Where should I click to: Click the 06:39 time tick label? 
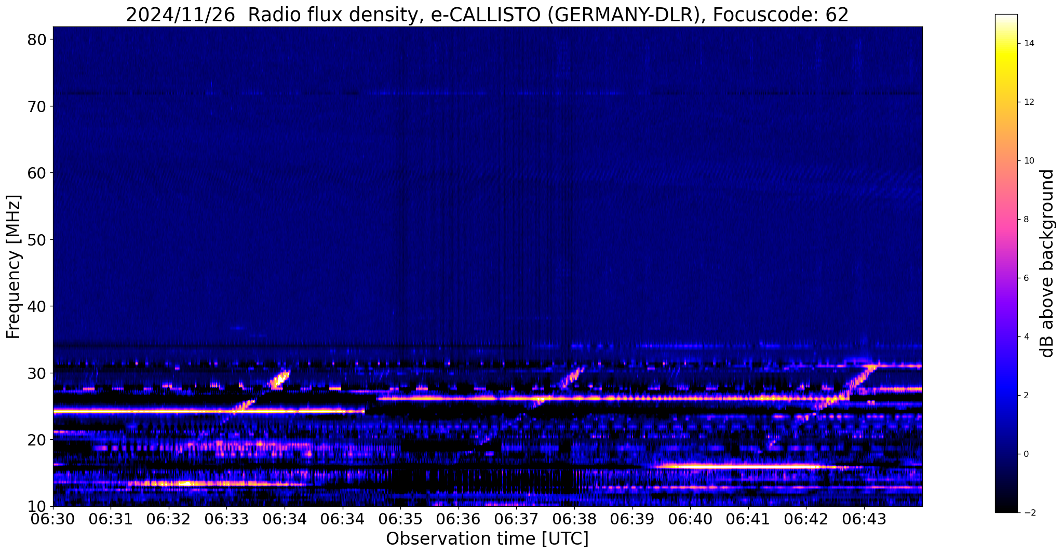point(633,519)
